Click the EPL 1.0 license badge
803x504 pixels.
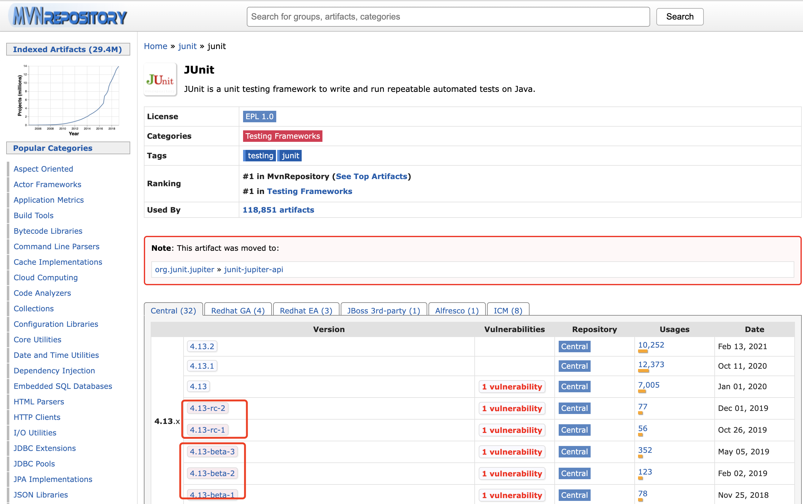coord(259,116)
